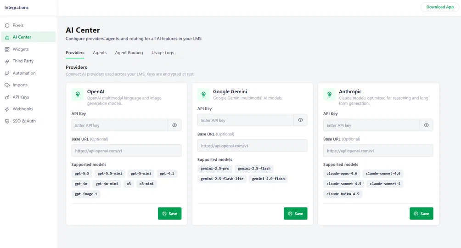Open the Third Party section
Screen dimensions: 461x248
(28, 61)
